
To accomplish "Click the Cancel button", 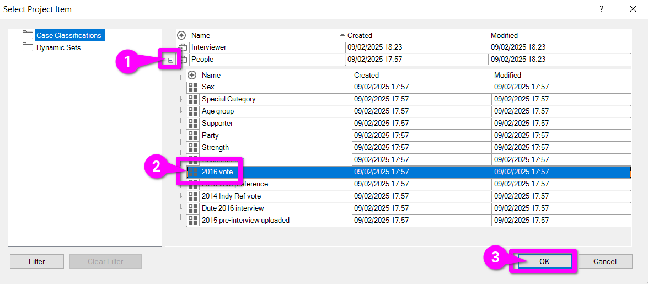I will pyautogui.click(x=605, y=261).
